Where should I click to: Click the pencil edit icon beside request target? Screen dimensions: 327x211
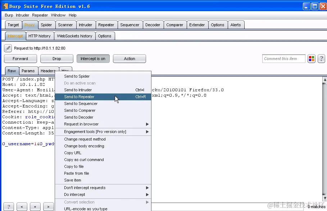point(8,48)
